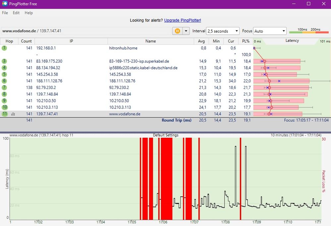
Task: Open the Help menu
Action: click(29, 13)
